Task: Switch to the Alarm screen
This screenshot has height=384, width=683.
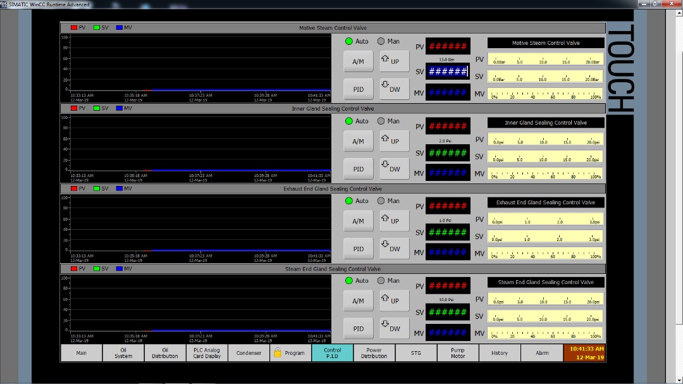Action: click(x=542, y=353)
